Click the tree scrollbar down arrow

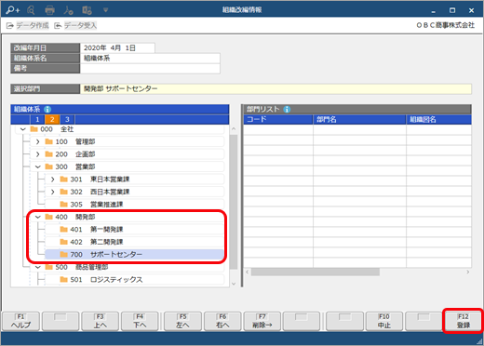click(x=234, y=284)
